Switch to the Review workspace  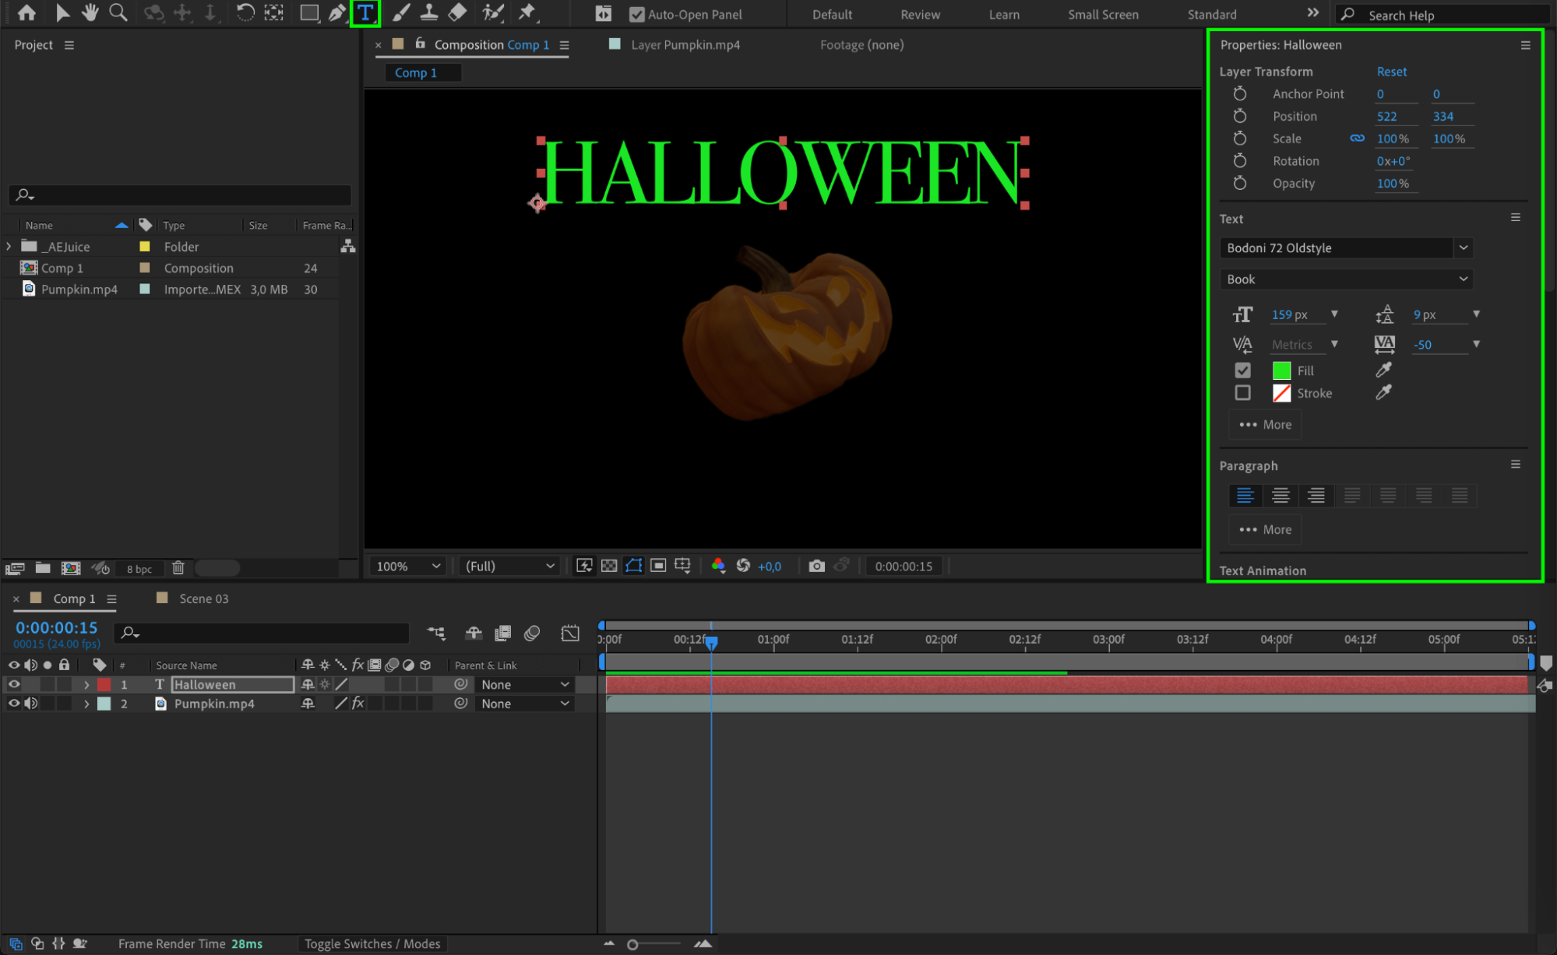pos(920,14)
